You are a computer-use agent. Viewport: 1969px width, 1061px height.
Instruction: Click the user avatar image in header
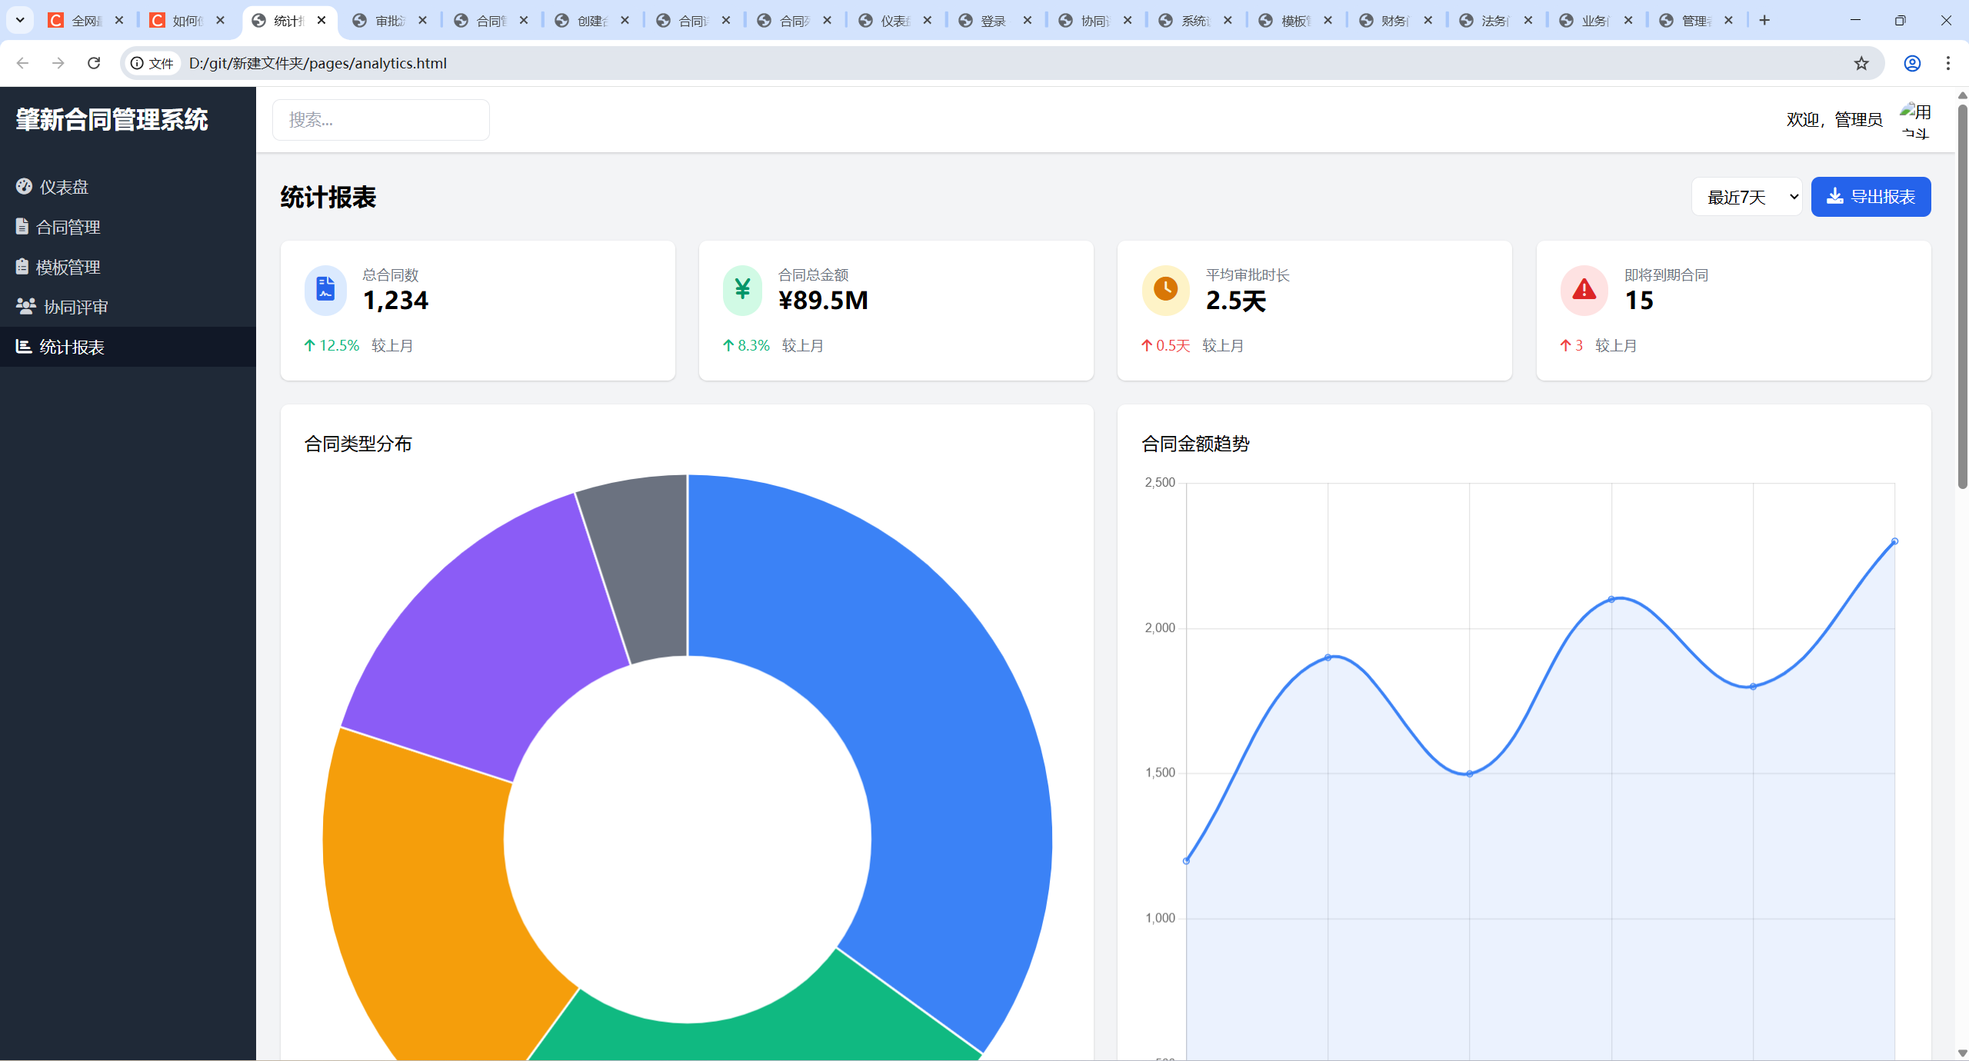[x=1915, y=121]
